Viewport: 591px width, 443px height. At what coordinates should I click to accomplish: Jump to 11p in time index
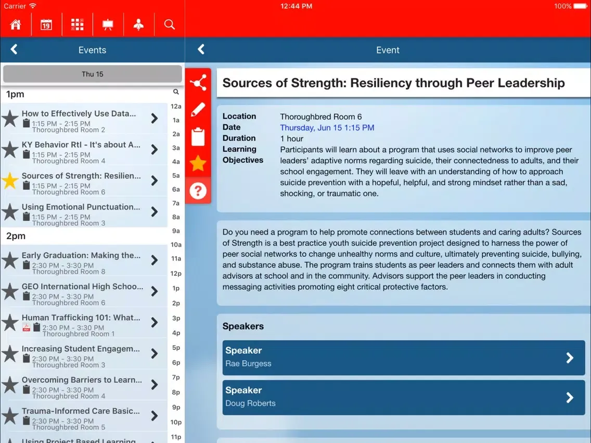pos(176,437)
